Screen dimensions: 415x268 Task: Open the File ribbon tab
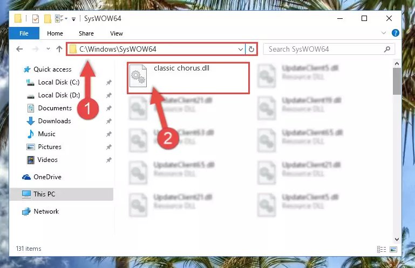(24, 33)
